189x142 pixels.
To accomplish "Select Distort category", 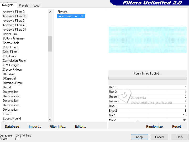I will tap(7, 87).
